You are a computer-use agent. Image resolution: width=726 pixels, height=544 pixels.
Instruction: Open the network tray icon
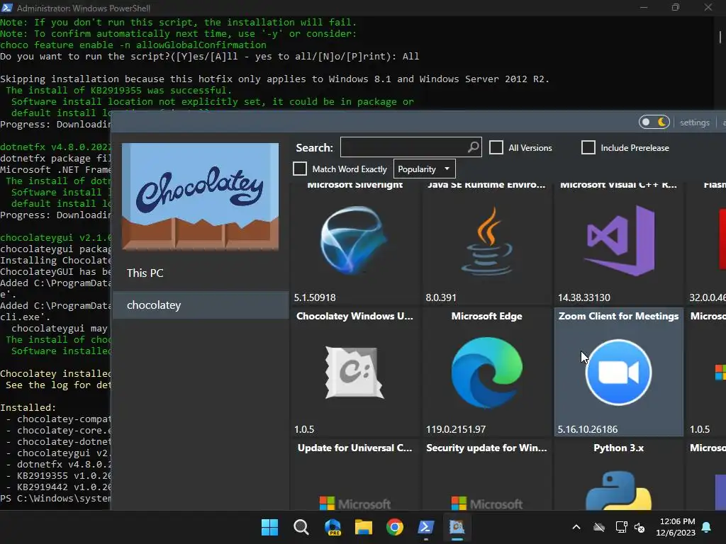(x=621, y=527)
